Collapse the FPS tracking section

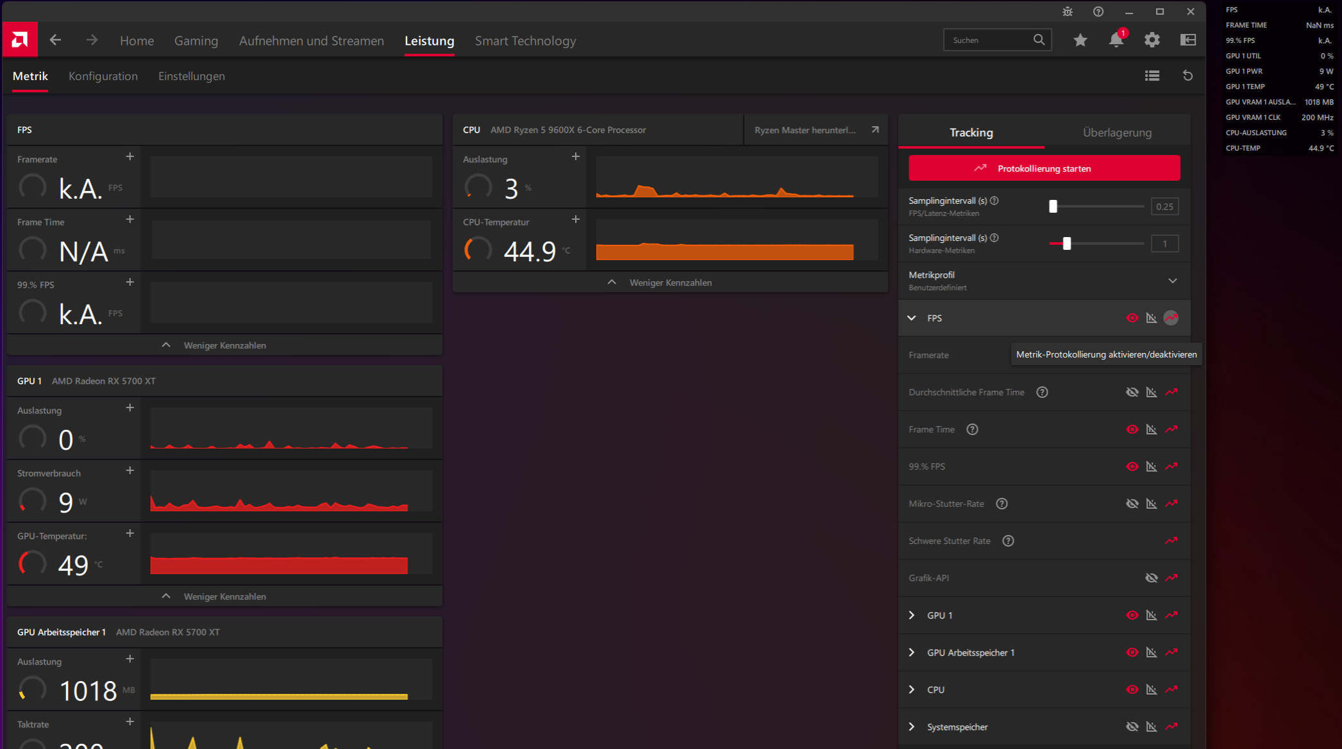(912, 318)
